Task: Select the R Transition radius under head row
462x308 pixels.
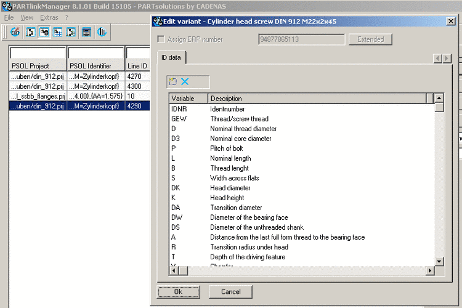Action: point(302,247)
